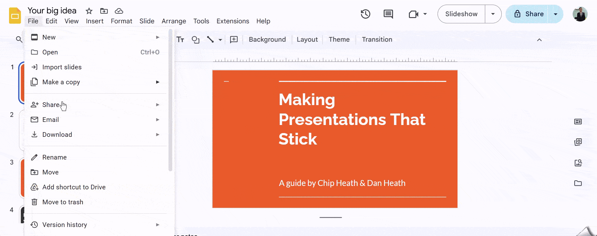Start the Slideshow button
The height and width of the screenshot is (236, 597).
(461, 14)
